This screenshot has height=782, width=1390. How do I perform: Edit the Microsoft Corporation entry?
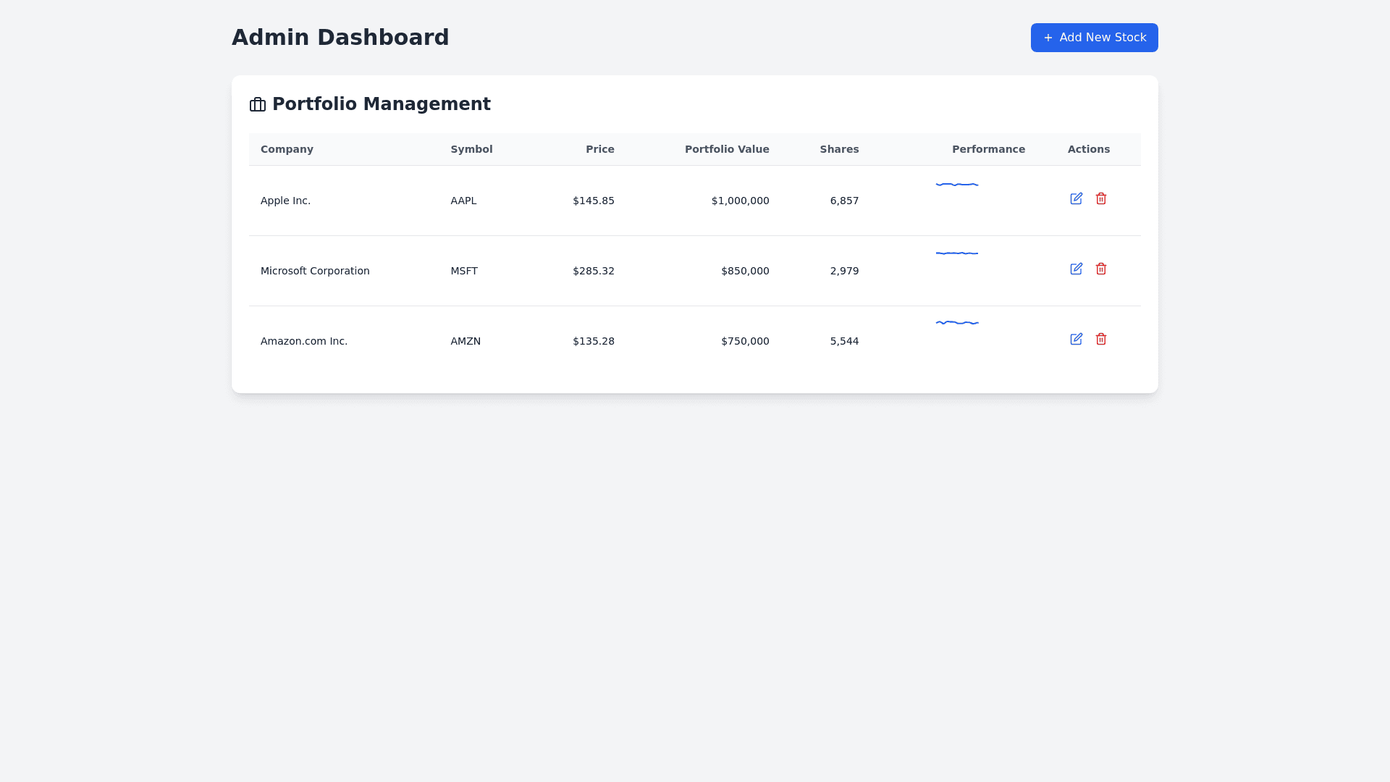coord(1077,269)
